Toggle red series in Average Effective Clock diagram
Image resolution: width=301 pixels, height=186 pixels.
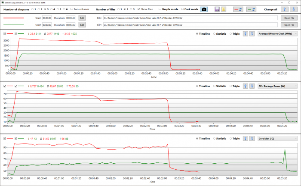(x=5, y=34)
